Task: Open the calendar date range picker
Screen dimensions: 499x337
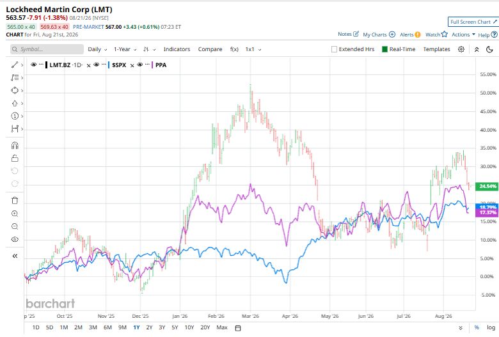Action: (x=238, y=328)
